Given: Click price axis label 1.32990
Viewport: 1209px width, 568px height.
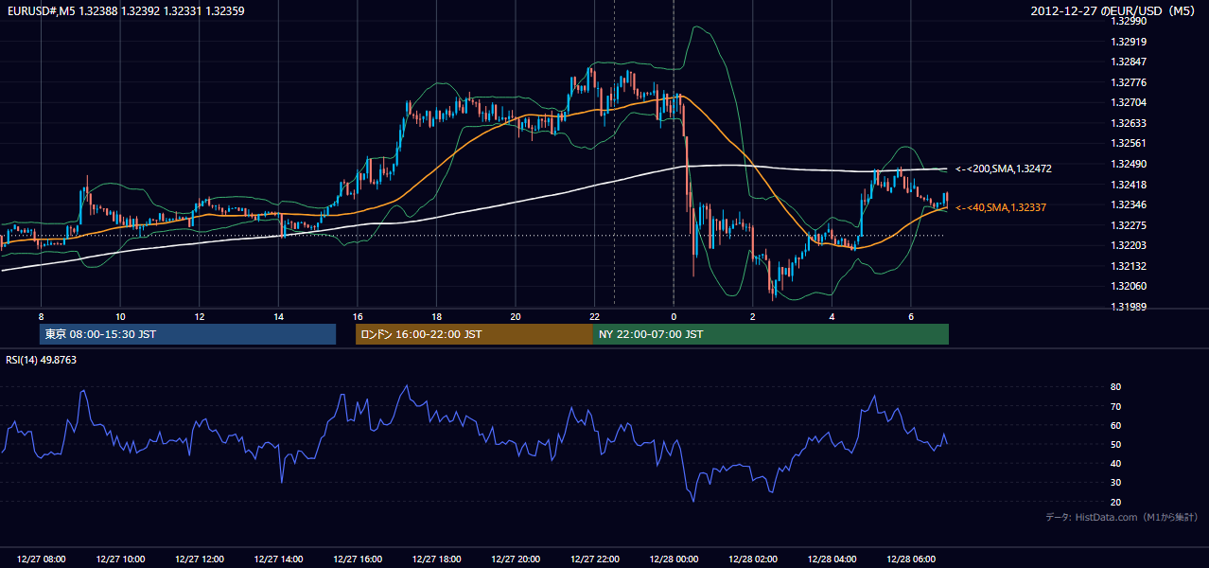Looking at the screenshot, I should click(x=1130, y=21).
